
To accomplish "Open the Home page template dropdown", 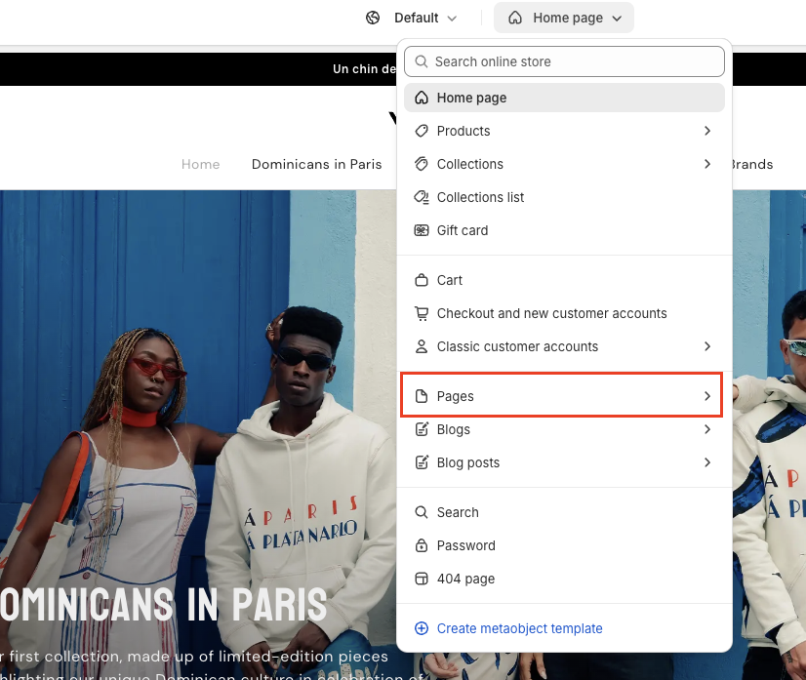I will [x=564, y=18].
